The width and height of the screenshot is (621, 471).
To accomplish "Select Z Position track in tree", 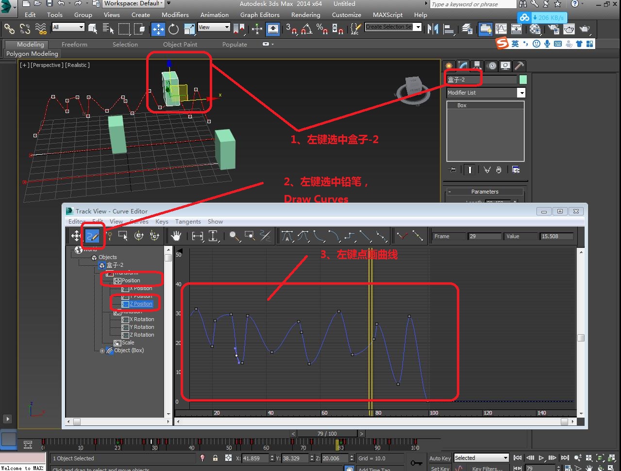I will [141, 304].
